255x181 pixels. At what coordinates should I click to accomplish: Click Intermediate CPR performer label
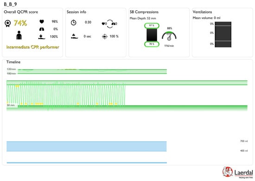pyautogui.click(x=33, y=47)
